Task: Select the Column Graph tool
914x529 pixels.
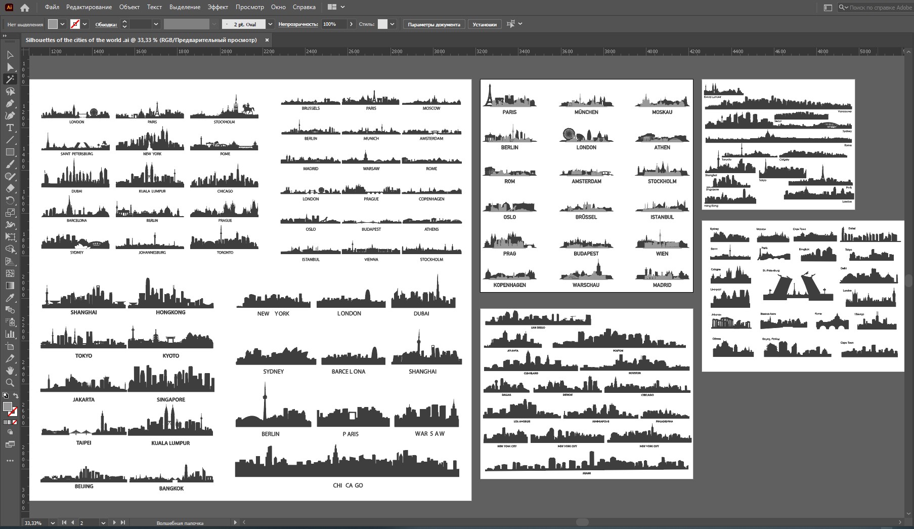Action: coord(10,334)
